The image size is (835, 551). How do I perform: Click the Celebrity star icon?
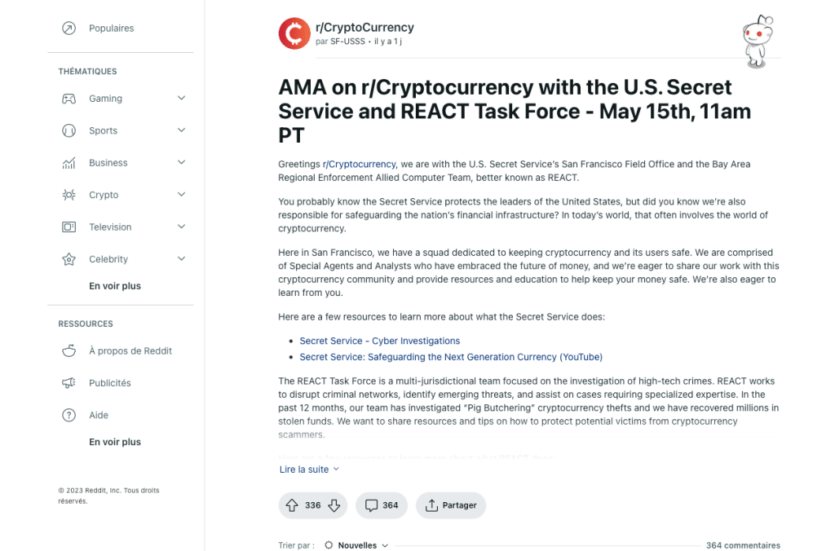point(68,259)
